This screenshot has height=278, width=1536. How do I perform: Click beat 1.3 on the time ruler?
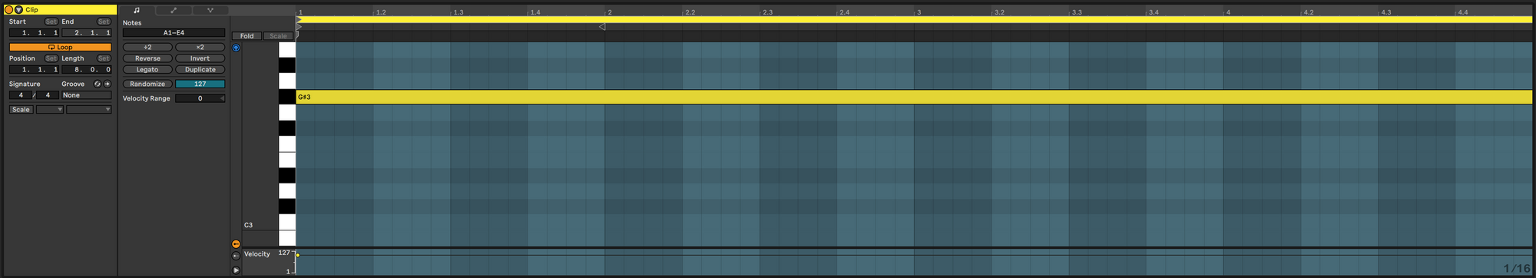[458, 12]
